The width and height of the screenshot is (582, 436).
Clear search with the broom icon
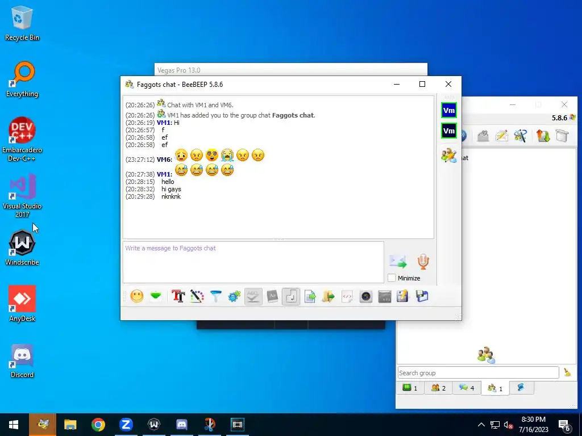point(567,372)
